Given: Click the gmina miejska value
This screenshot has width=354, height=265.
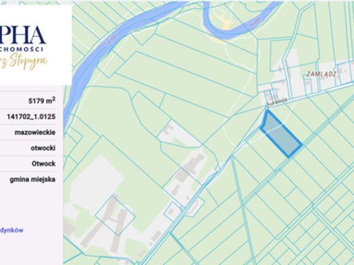Looking at the screenshot, I should point(32,179).
